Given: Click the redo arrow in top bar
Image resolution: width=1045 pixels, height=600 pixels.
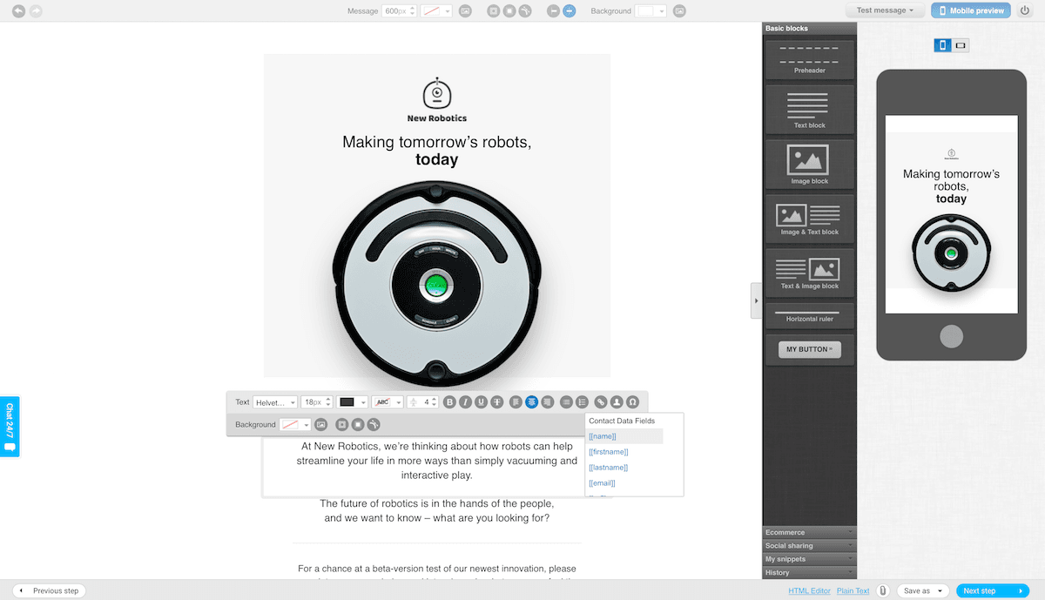Looking at the screenshot, I should click(36, 10).
